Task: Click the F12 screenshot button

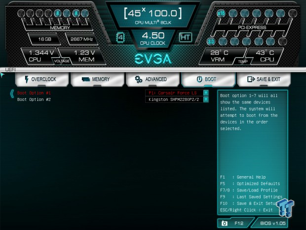Action: pyautogui.click(x=235, y=223)
